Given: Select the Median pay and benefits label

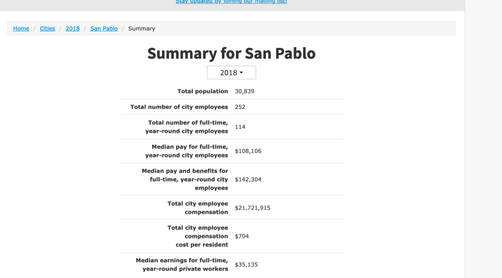Looking at the screenshot, I should point(185,179).
